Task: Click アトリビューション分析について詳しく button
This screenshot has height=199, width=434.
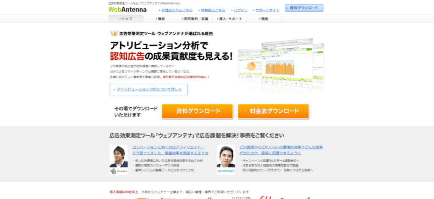Action: coord(149,89)
